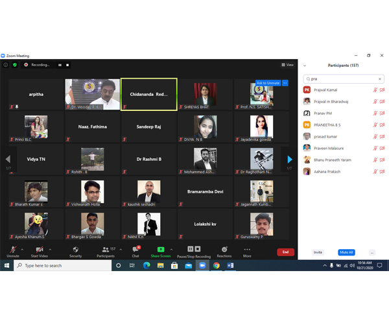Toggle Start Video camera button
This screenshot has width=389, height=323.
[x=40, y=249]
